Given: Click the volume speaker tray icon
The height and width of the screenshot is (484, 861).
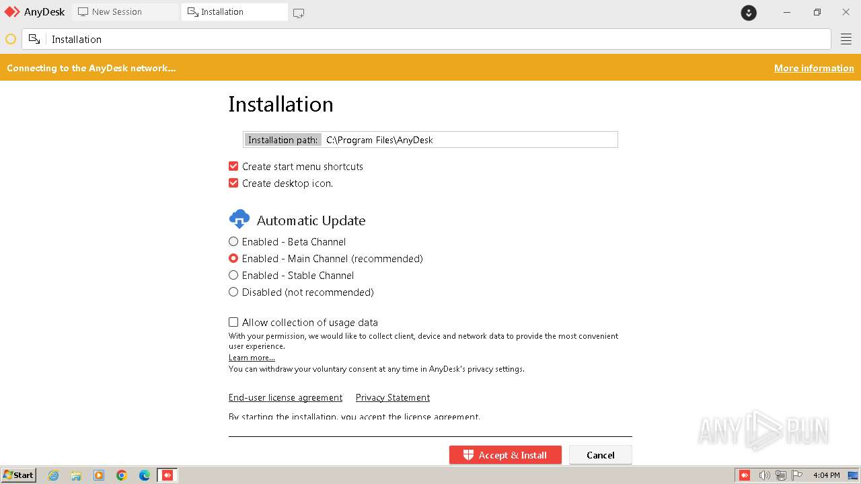Looking at the screenshot, I should pyautogui.click(x=764, y=475).
